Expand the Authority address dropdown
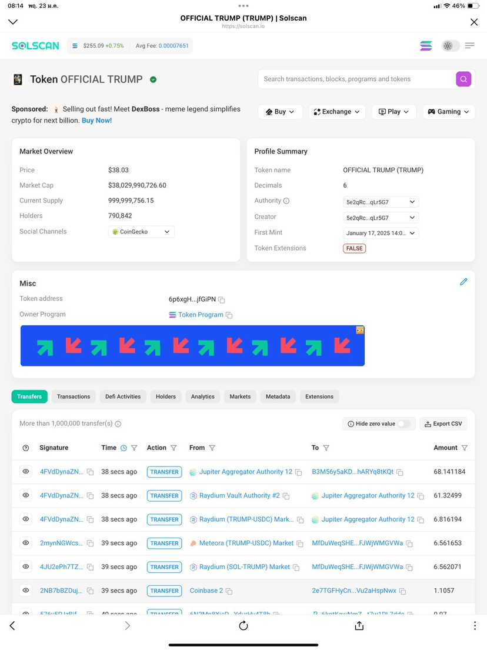The image size is (487, 650). click(381, 202)
